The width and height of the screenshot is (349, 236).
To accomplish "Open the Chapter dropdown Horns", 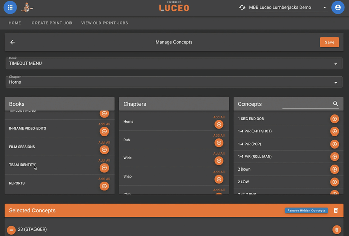I will pyautogui.click(x=174, y=82).
